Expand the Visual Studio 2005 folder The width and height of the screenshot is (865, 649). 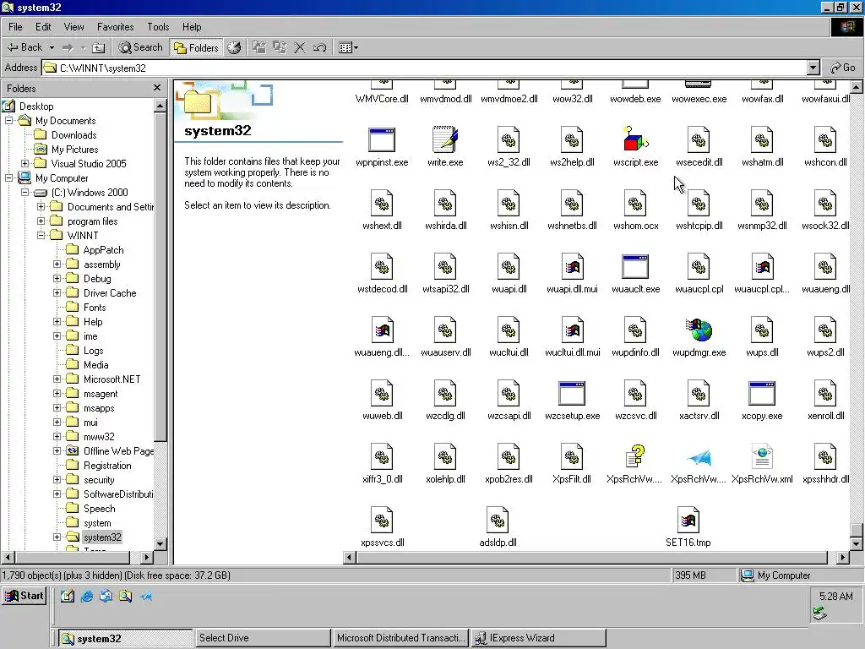click(x=24, y=163)
